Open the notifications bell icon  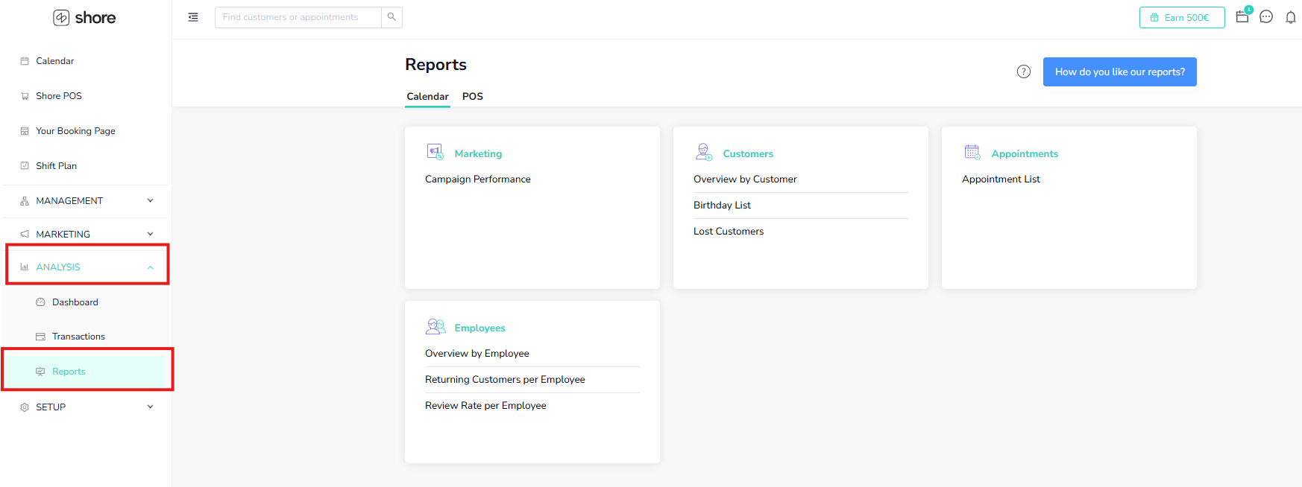tap(1290, 17)
